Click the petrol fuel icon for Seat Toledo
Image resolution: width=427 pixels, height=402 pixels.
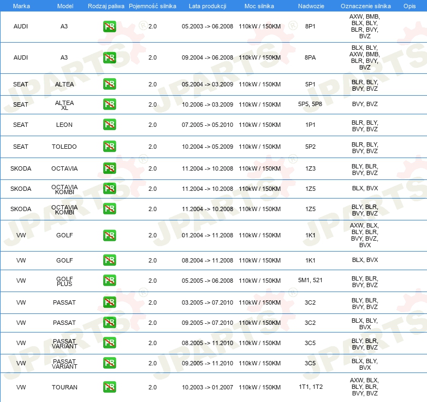109,147
